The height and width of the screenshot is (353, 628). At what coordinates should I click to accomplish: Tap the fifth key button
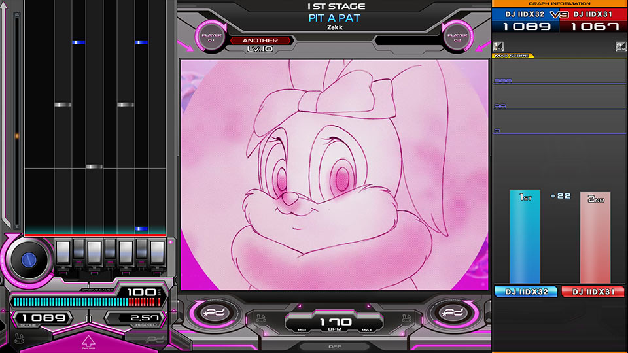point(126,252)
